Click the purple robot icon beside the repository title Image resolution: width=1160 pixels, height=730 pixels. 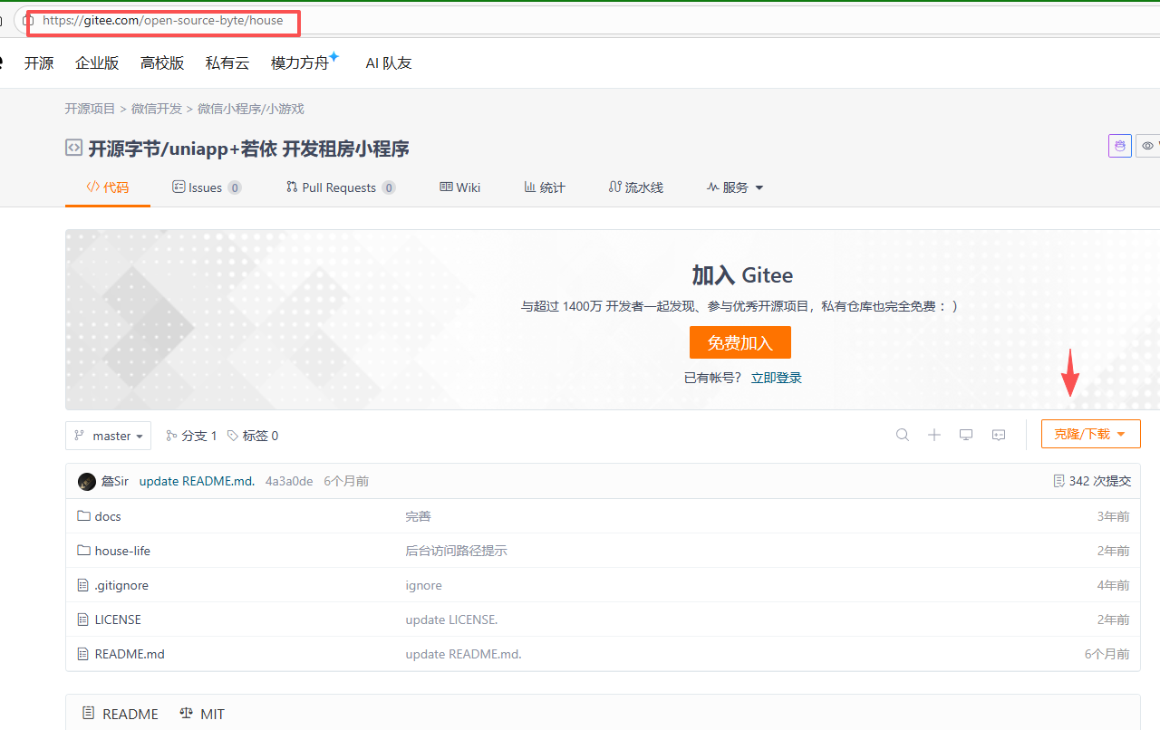pyautogui.click(x=1120, y=146)
